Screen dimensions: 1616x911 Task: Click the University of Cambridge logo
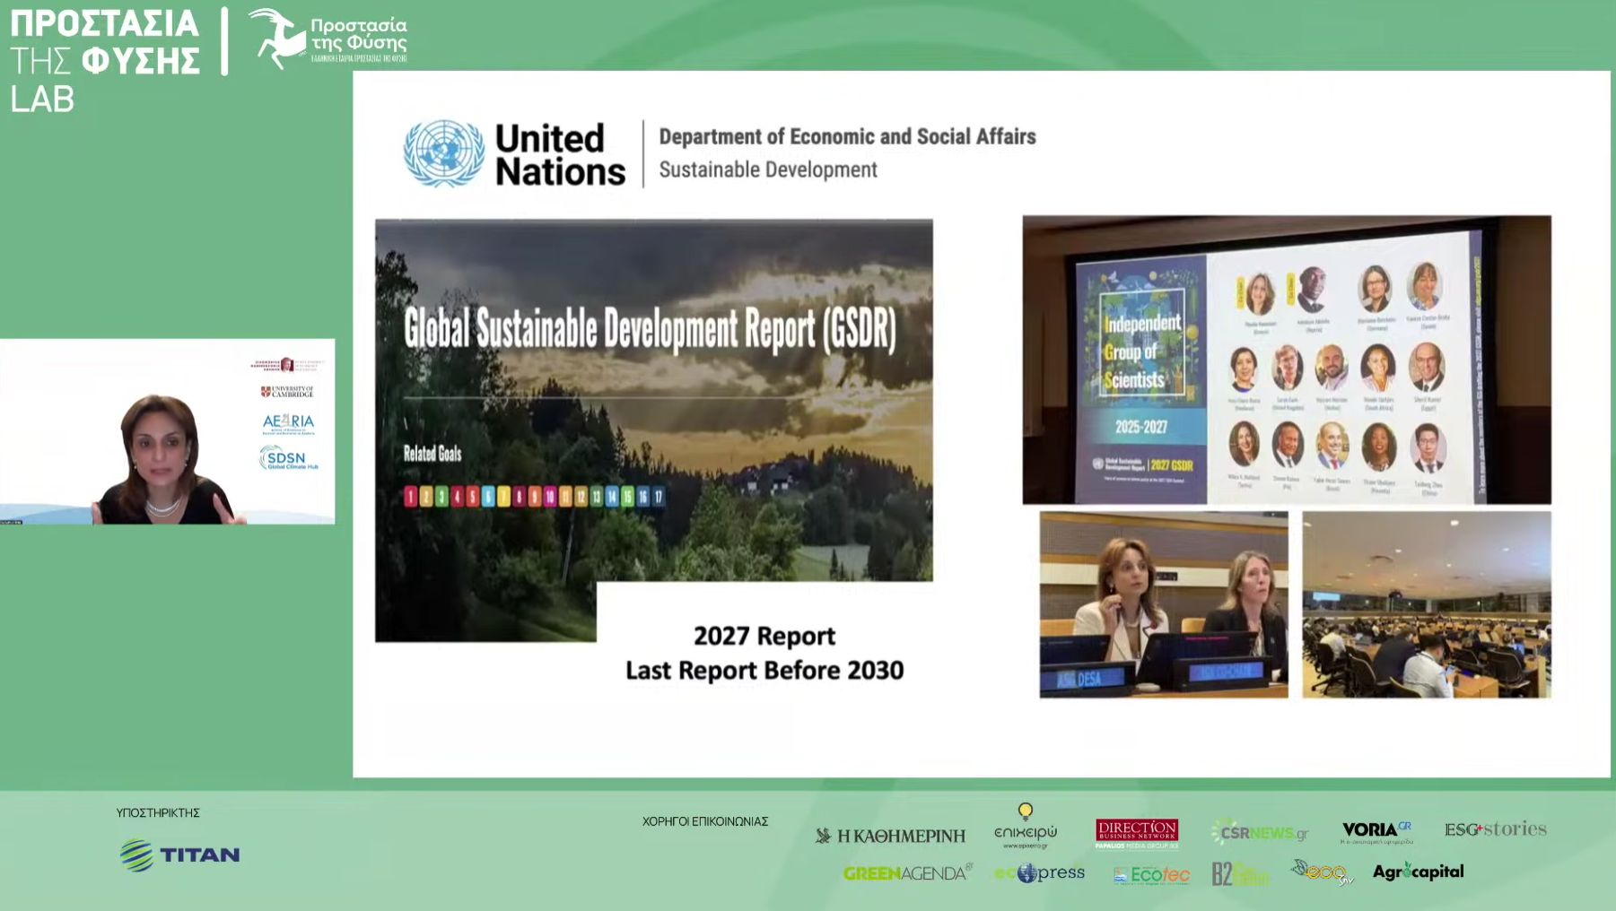[x=287, y=392]
